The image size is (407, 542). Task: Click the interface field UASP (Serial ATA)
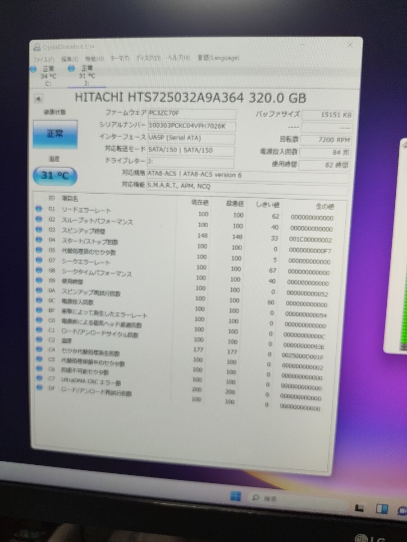tap(192, 138)
